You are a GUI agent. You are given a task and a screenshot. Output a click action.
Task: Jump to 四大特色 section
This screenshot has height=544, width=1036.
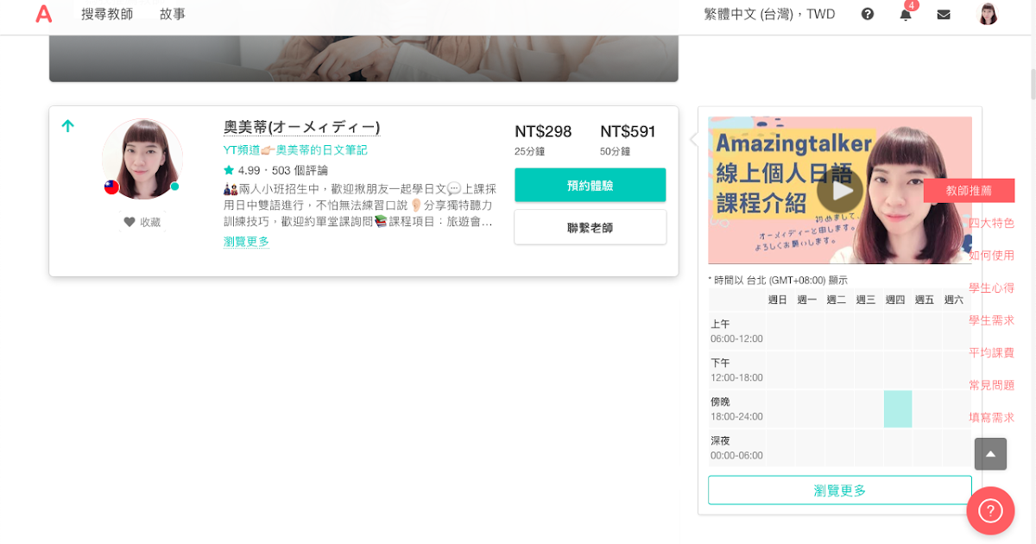(x=991, y=223)
